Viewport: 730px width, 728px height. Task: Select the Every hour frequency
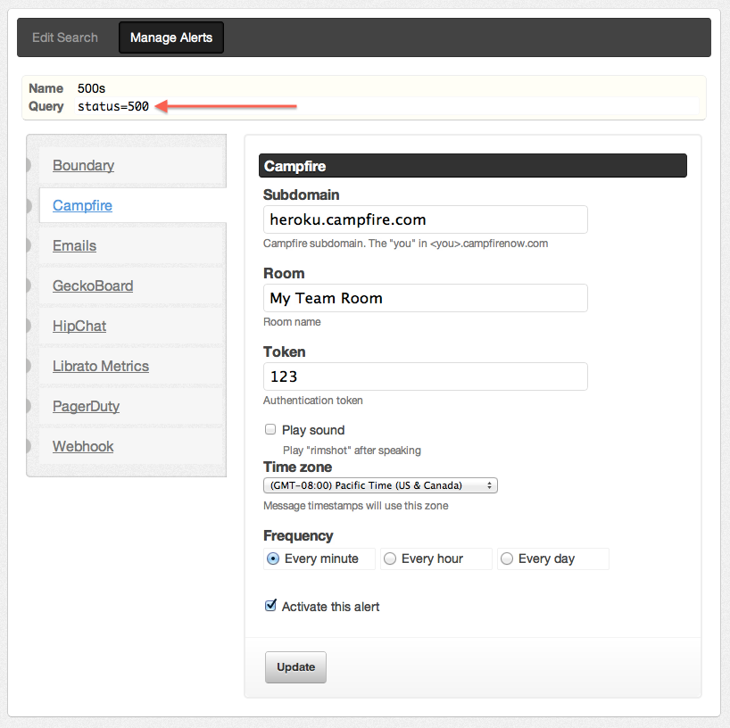click(x=390, y=558)
